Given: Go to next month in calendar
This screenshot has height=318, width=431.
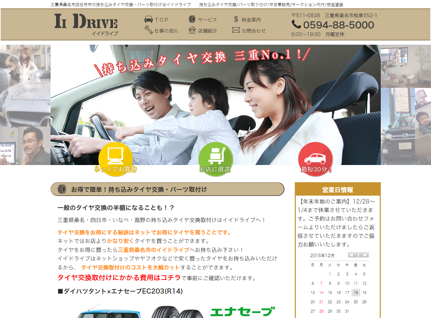Looking at the screenshot, I should (365, 255).
